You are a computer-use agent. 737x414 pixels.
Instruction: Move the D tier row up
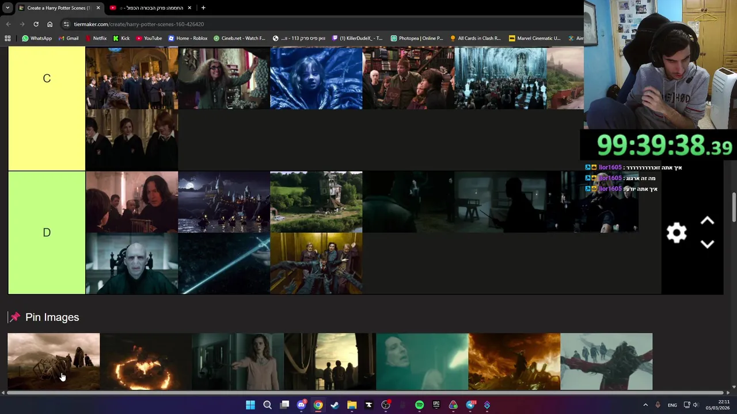click(x=707, y=221)
